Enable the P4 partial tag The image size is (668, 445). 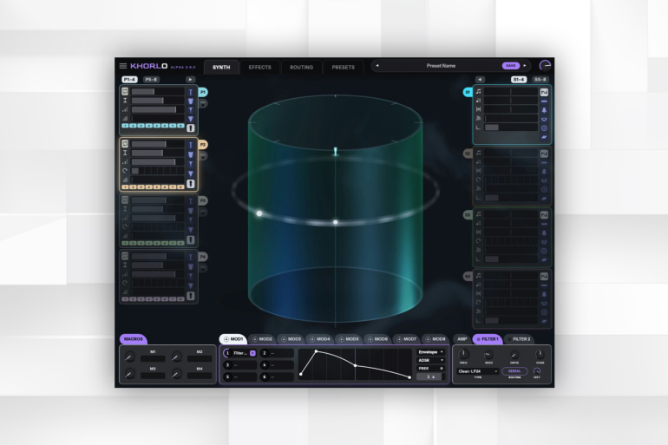[x=203, y=257]
